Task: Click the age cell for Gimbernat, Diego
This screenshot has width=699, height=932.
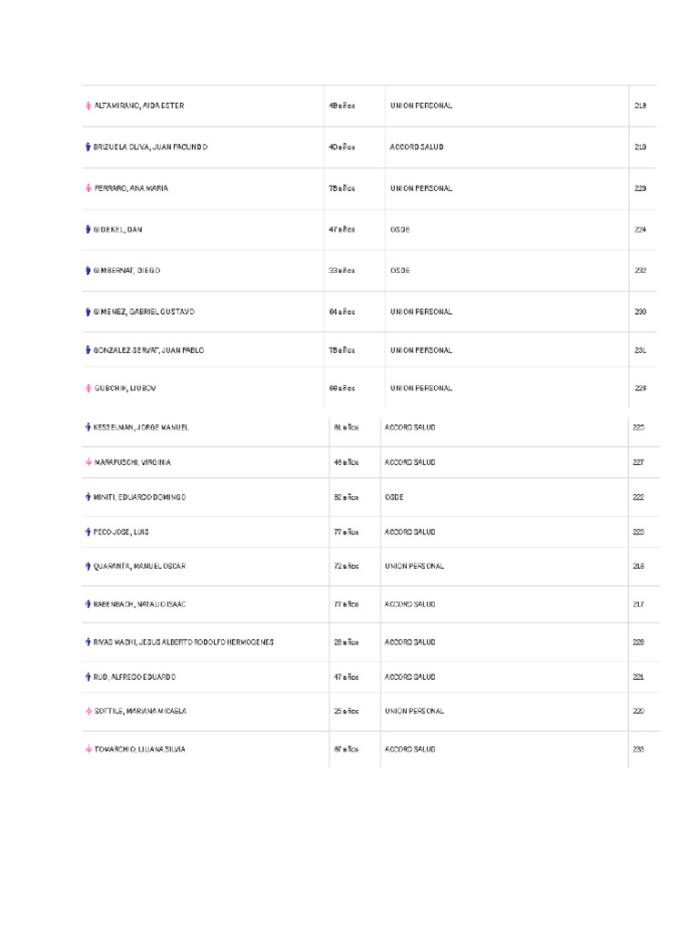Action: click(x=341, y=270)
